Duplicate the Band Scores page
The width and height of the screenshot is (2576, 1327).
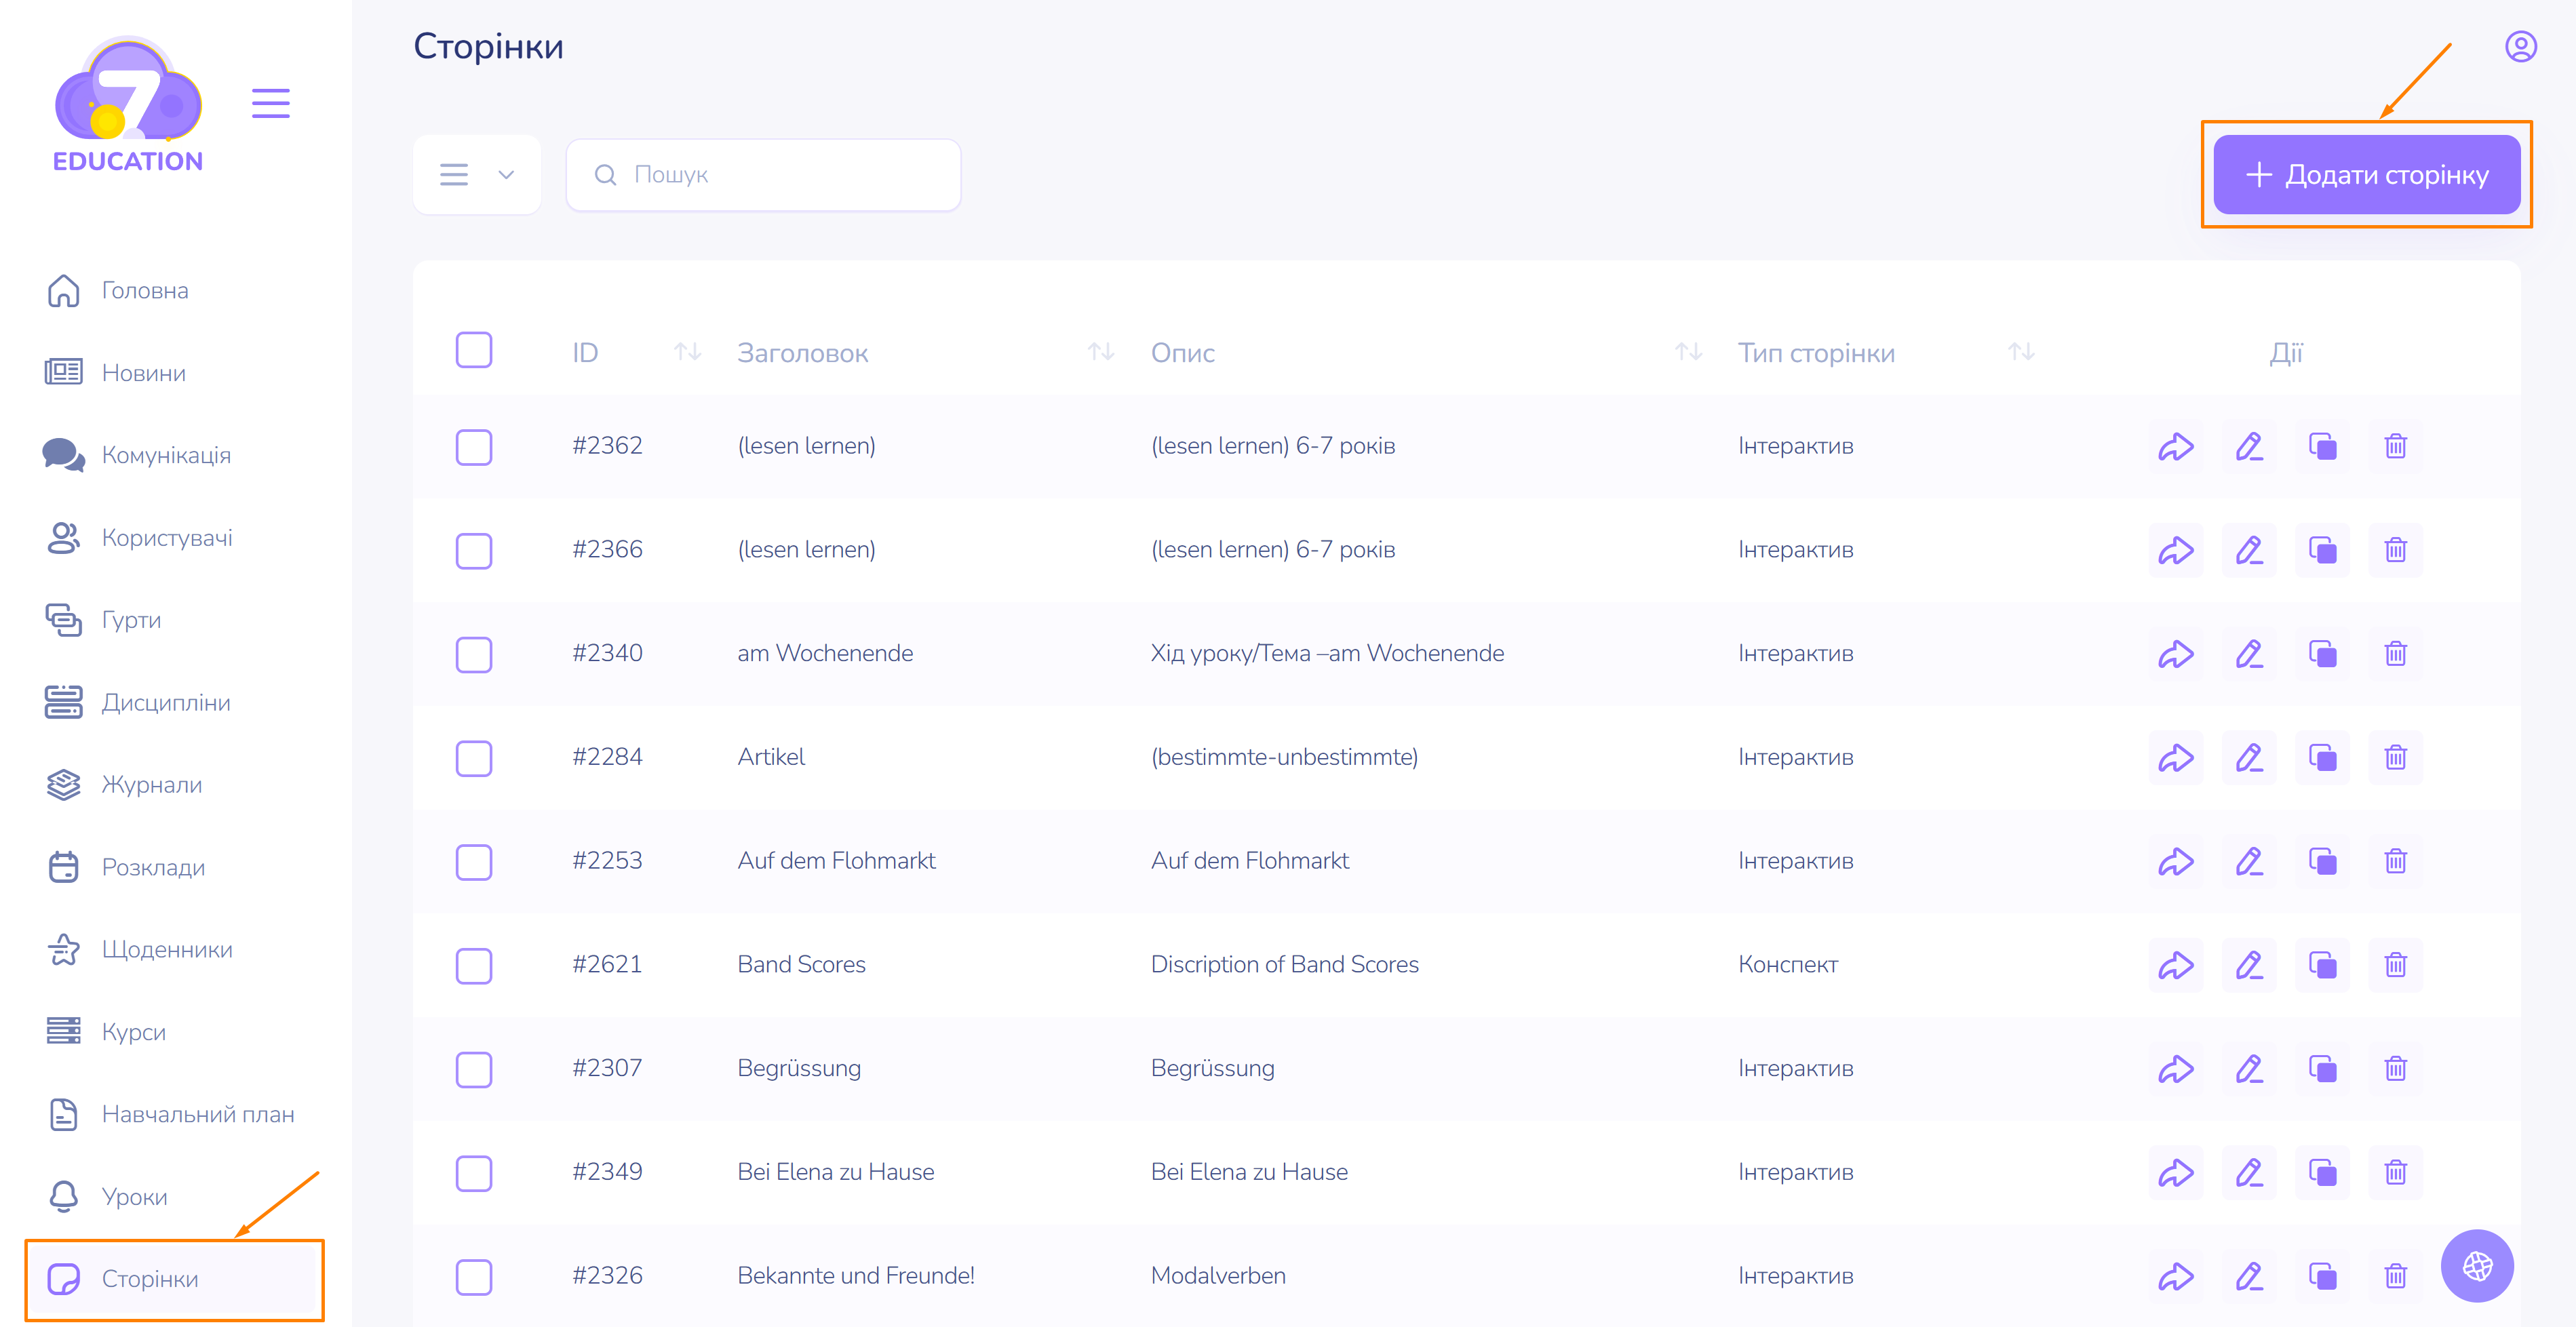coord(2322,965)
